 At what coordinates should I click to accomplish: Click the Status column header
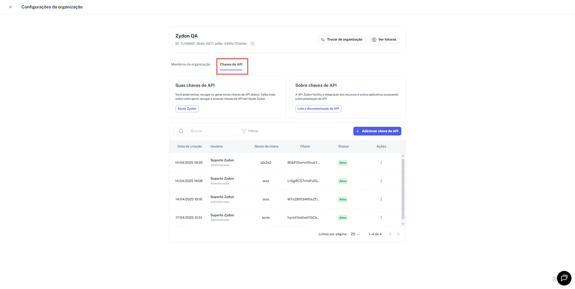(343, 147)
